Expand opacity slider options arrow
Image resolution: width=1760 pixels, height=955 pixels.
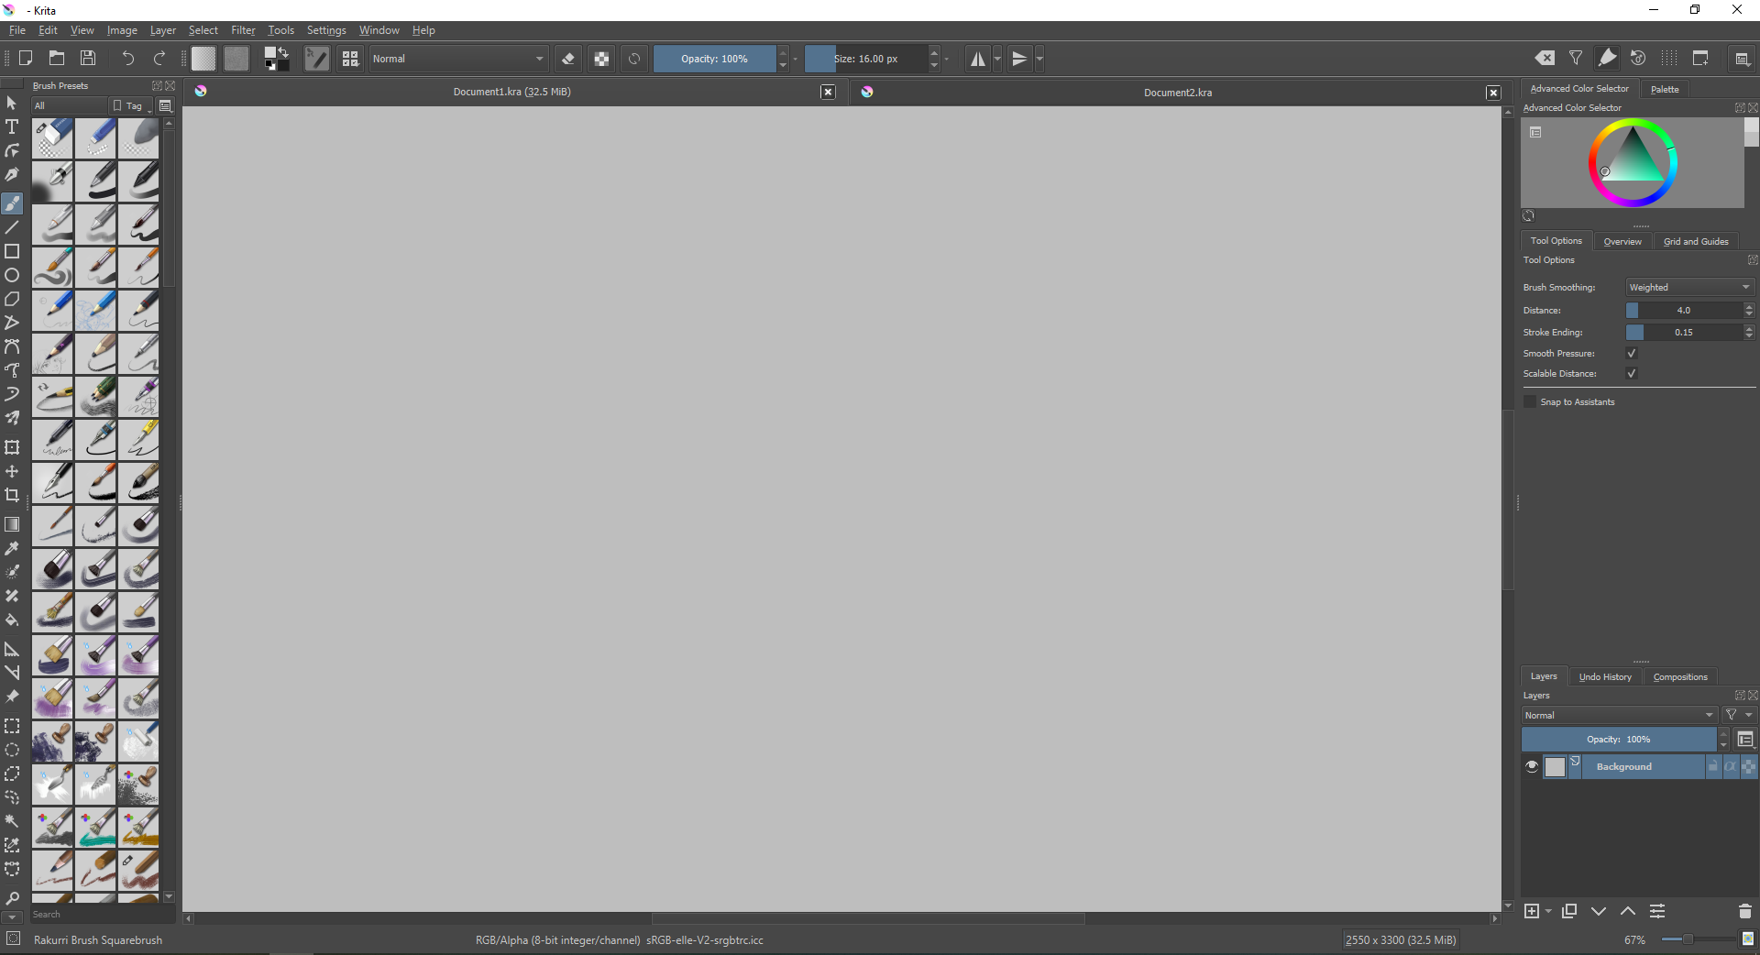795,59
